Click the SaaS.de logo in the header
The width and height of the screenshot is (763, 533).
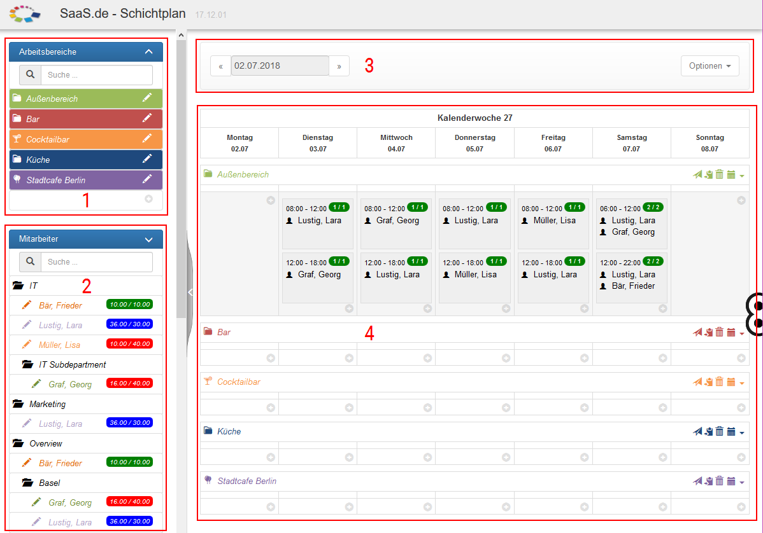(x=25, y=13)
